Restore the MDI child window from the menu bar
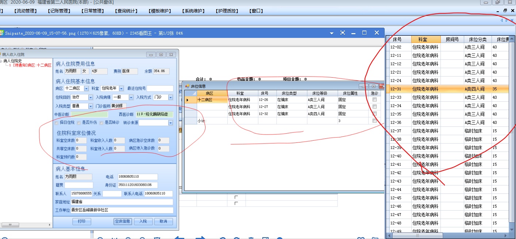This screenshot has width=516, height=239. pyautogui.click(x=505, y=11)
